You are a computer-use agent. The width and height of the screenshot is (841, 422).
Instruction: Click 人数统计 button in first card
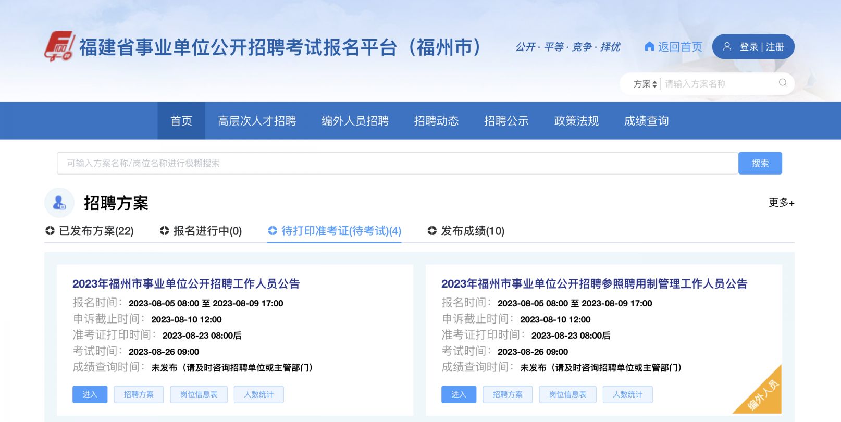pyautogui.click(x=258, y=394)
